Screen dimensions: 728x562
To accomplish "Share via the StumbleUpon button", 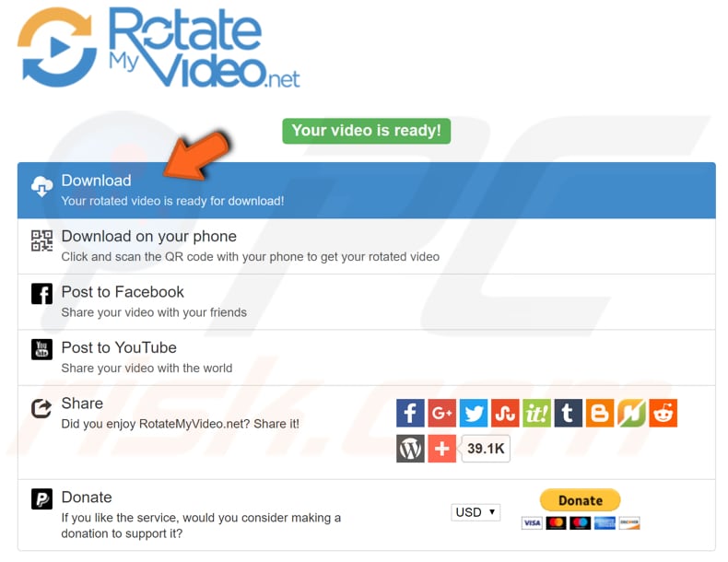I will point(505,413).
